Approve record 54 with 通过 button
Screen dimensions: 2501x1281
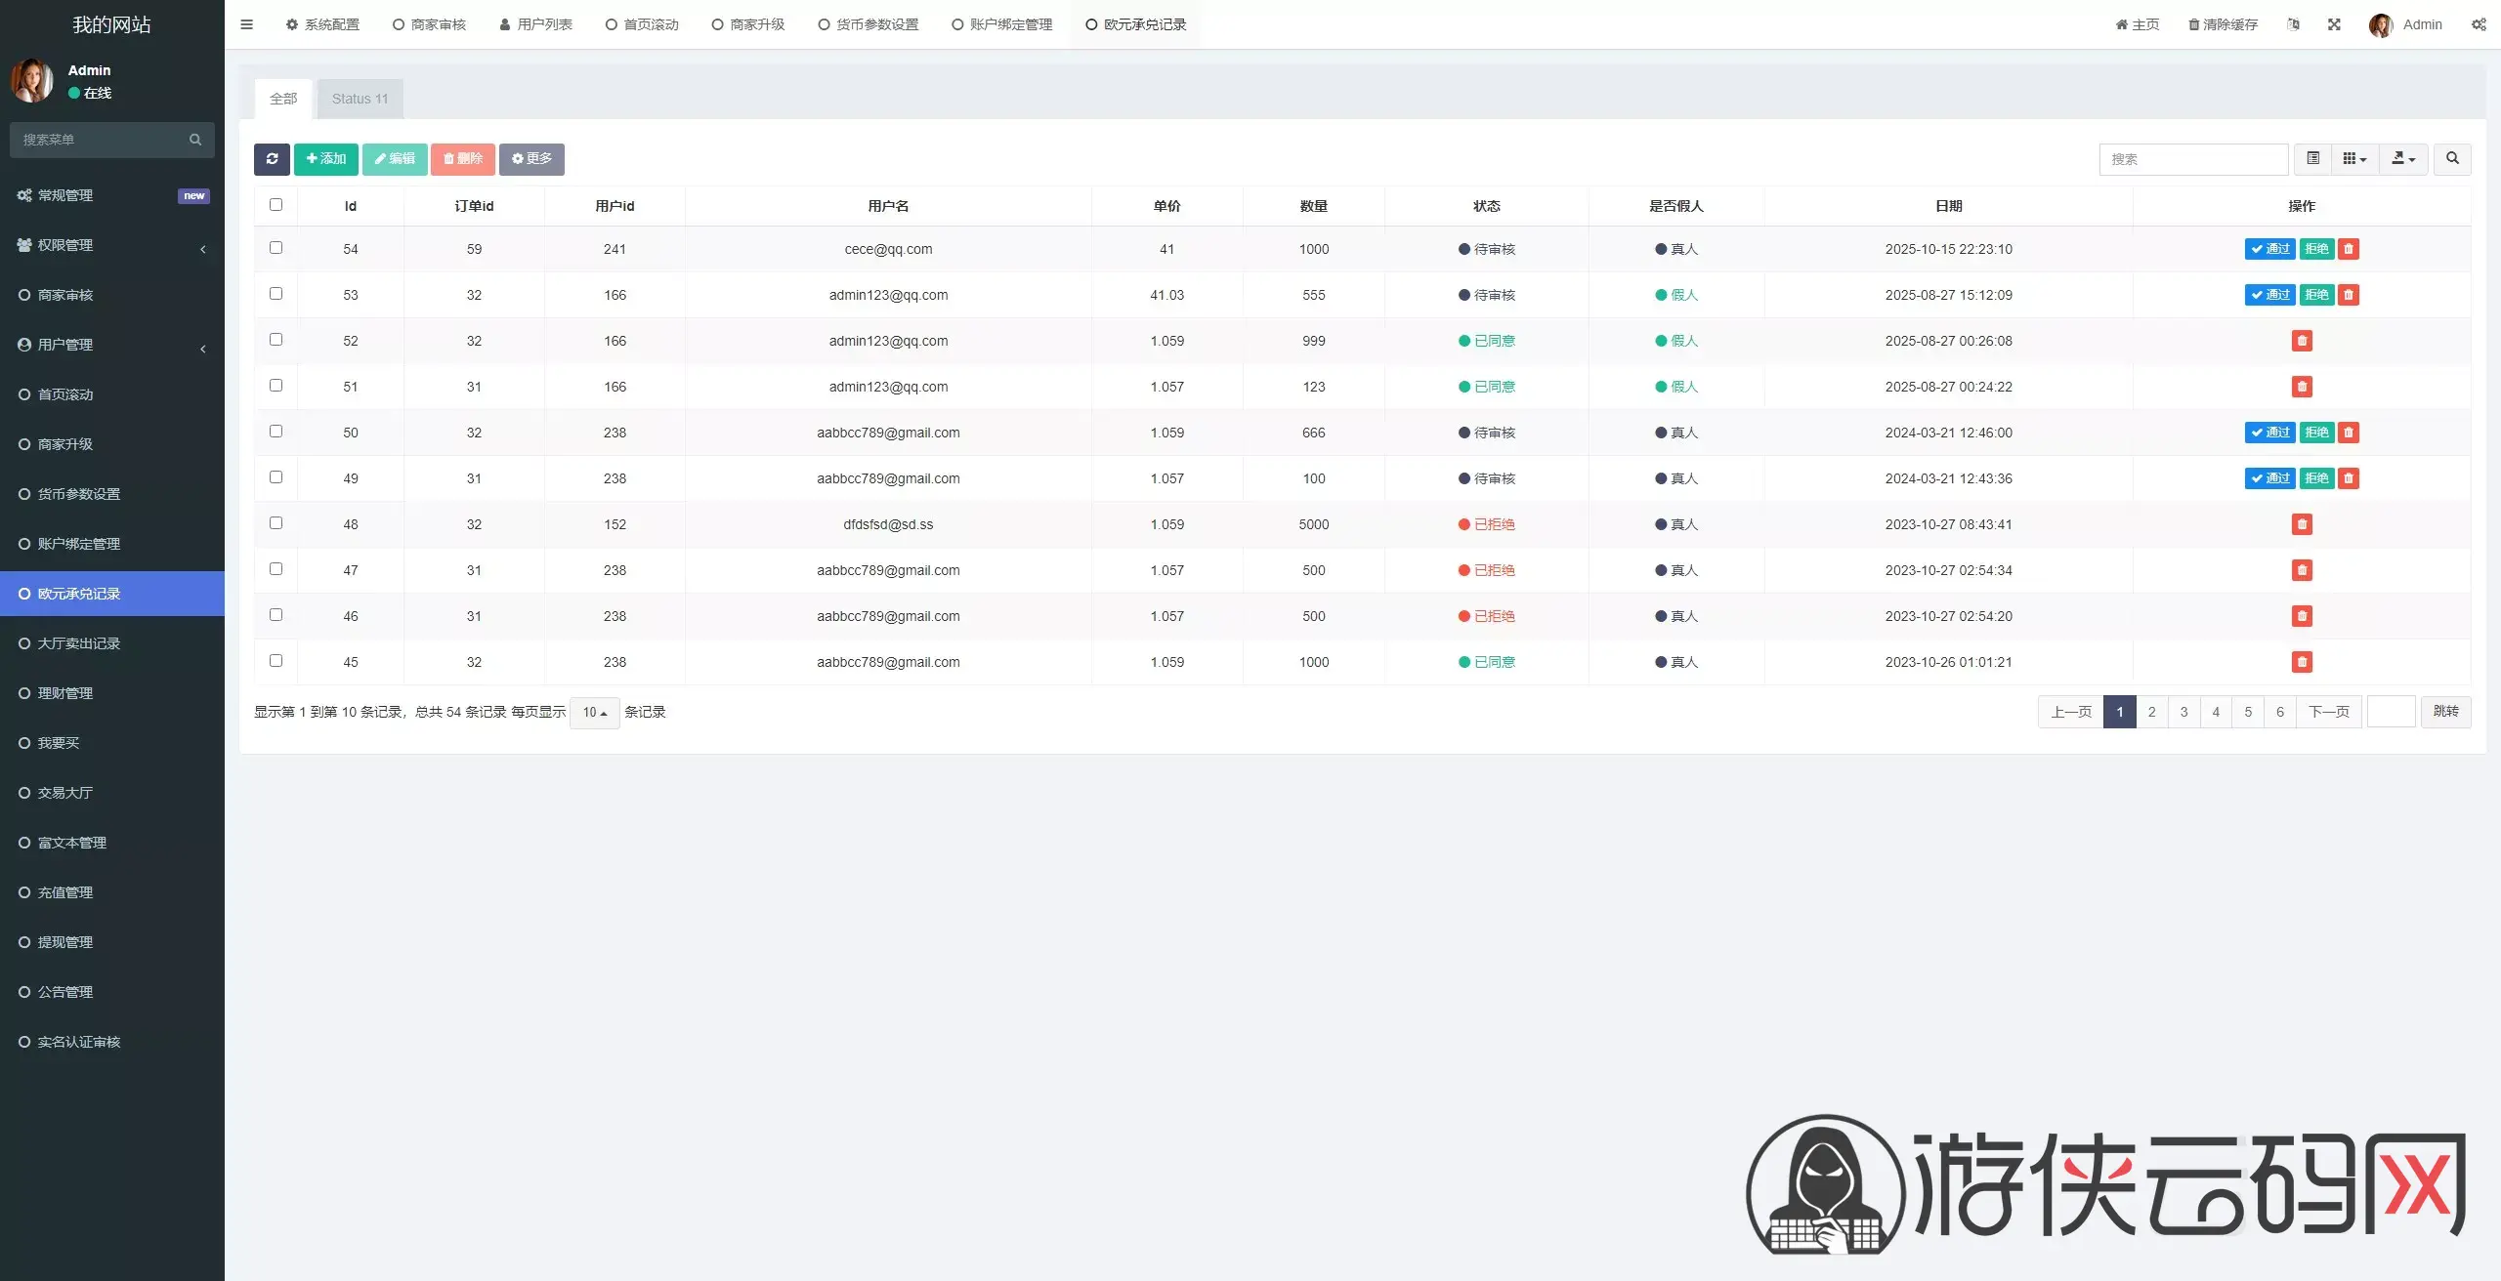(2269, 249)
